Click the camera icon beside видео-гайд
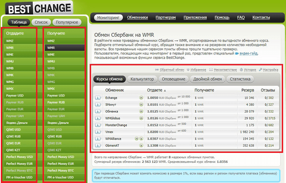 coord(237,53)
